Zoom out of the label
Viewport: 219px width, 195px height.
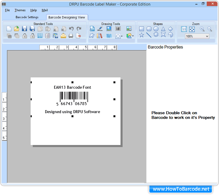(210, 29)
